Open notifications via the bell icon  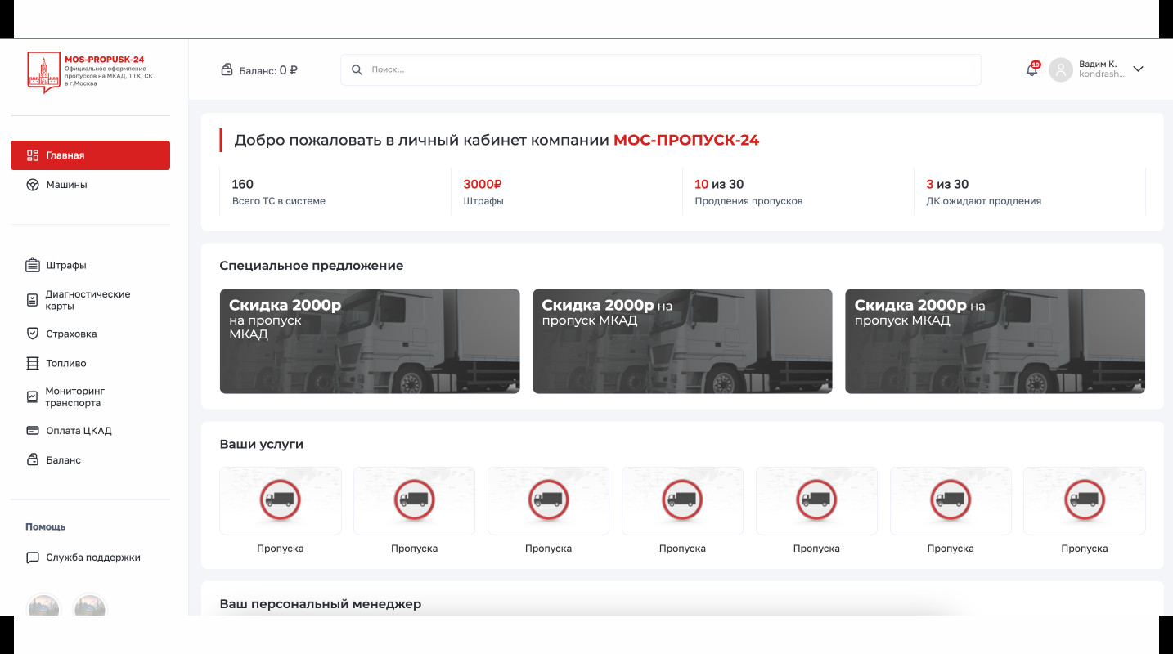1032,69
